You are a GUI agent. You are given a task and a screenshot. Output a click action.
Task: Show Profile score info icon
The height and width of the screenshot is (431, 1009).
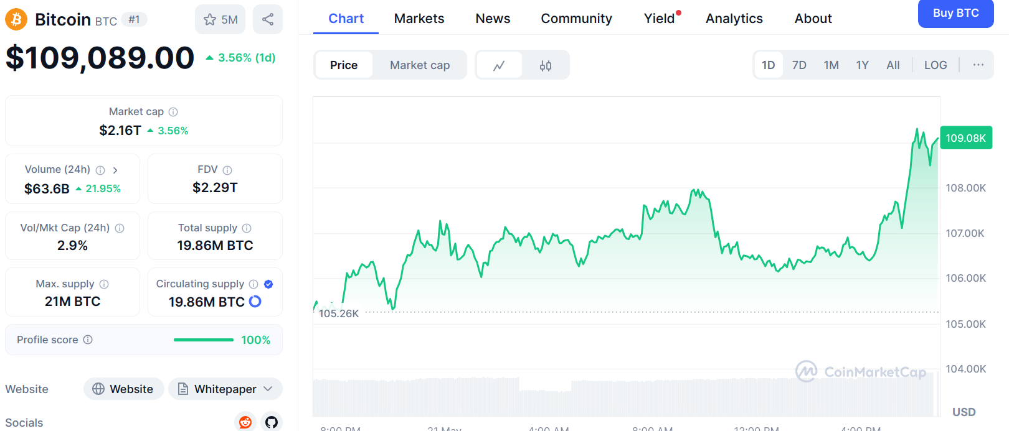(x=88, y=340)
